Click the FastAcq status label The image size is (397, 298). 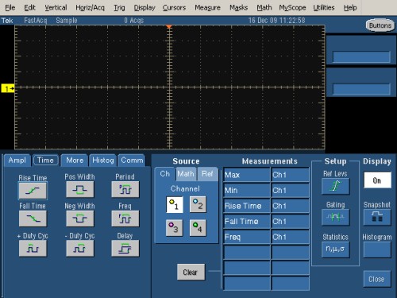point(36,21)
